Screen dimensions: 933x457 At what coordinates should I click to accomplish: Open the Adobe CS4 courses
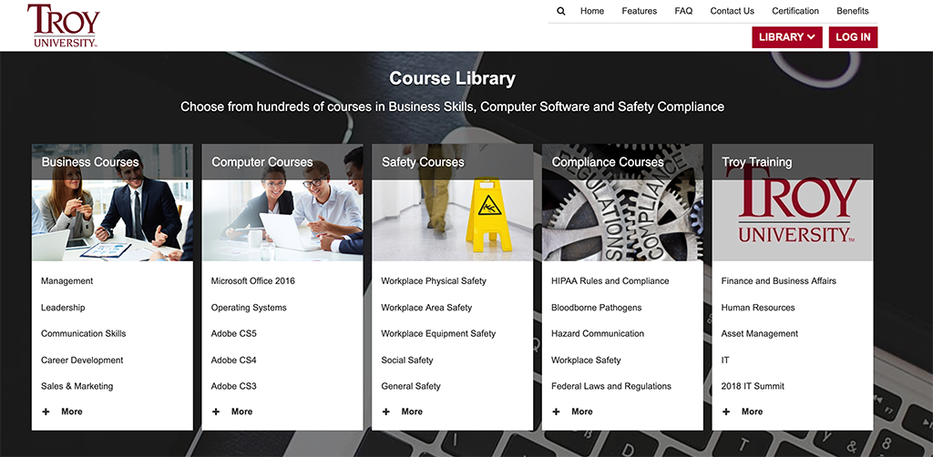pos(234,361)
